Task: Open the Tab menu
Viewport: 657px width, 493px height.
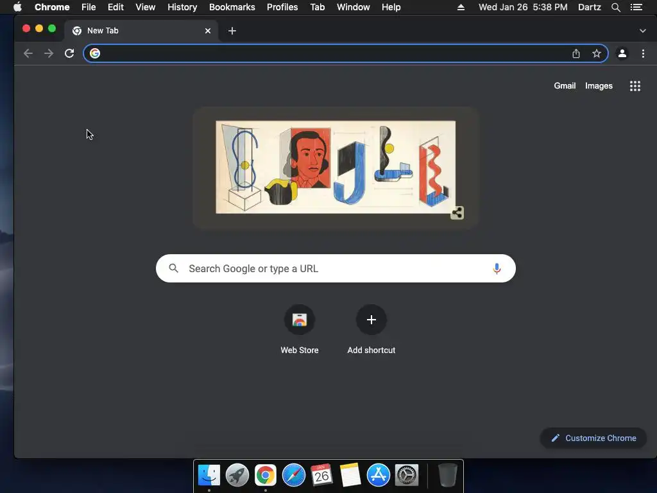Action: pos(318,7)
